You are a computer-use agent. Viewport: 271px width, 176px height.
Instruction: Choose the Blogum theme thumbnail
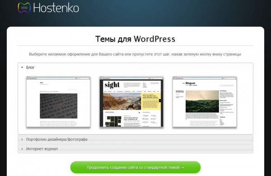click(x=205, y=102)
